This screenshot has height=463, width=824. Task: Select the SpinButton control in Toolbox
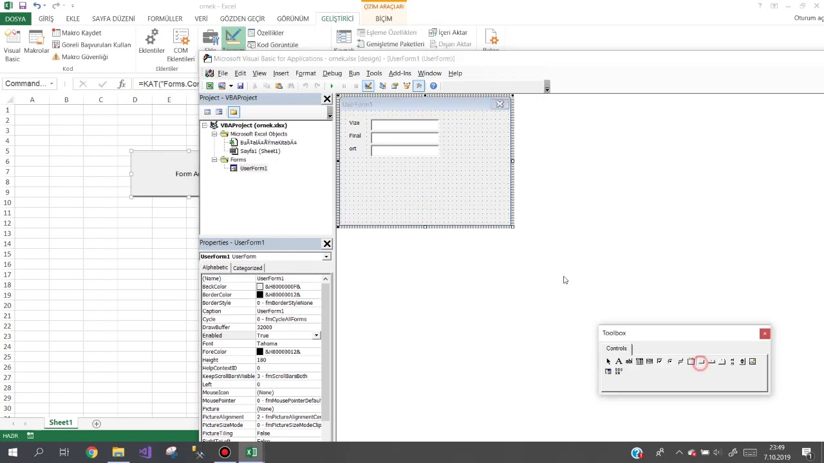[x=742, y=361]
